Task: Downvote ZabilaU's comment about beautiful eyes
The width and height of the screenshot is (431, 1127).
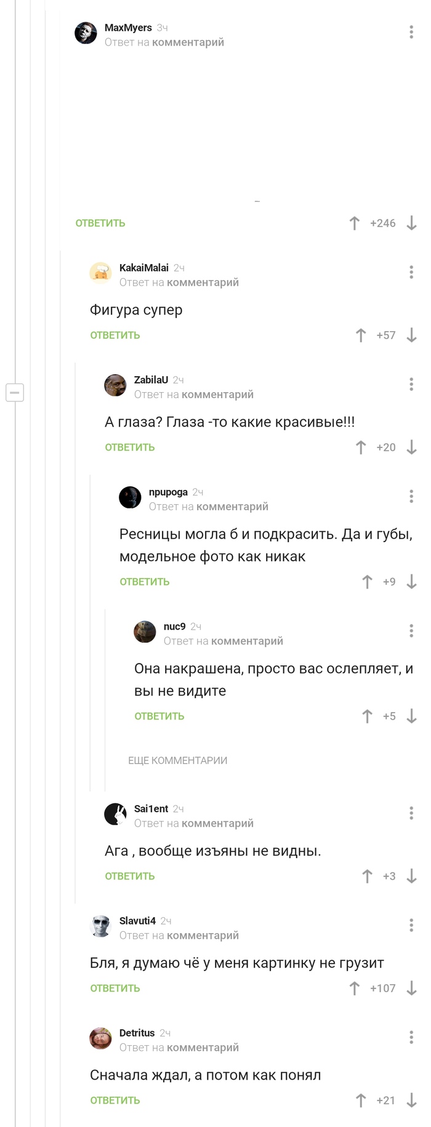Action: coord(412,447)
